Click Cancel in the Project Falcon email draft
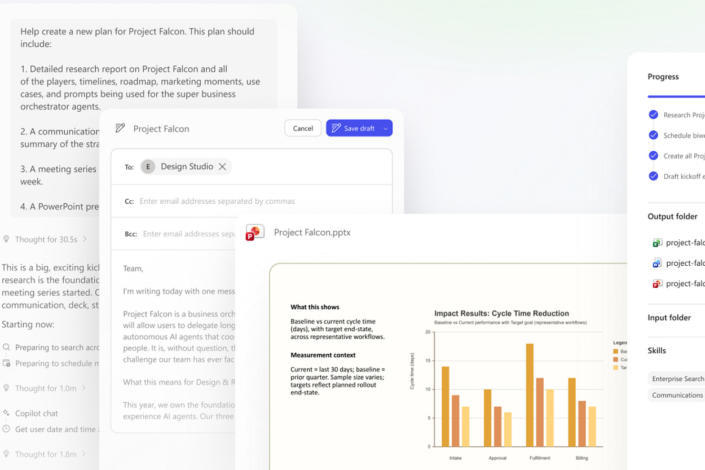705x470 pixels. tap(303, 128)
